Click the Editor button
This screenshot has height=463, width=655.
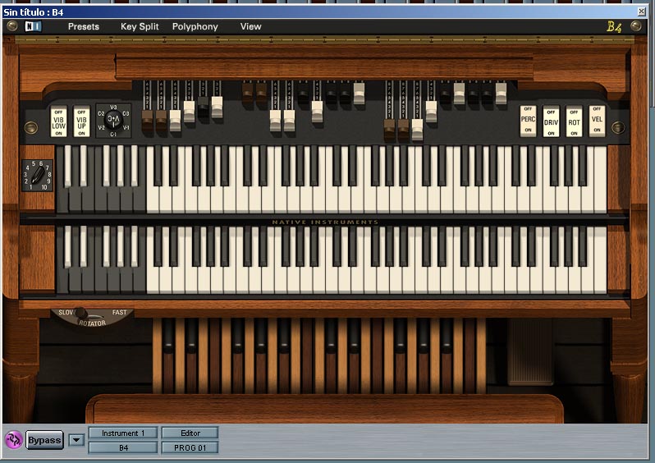190,433
